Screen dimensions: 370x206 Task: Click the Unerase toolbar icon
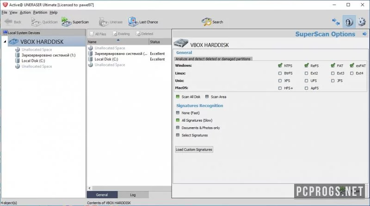[x=111, y=22]
